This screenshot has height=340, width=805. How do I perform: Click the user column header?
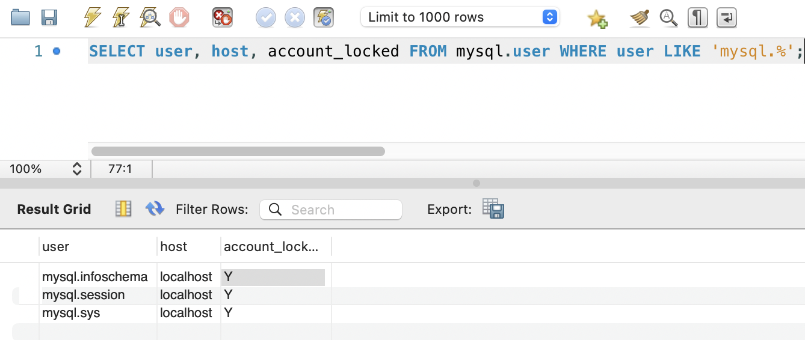click(98, 246)
